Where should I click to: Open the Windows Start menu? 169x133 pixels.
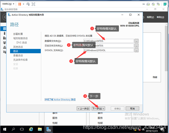click(5, 129)
